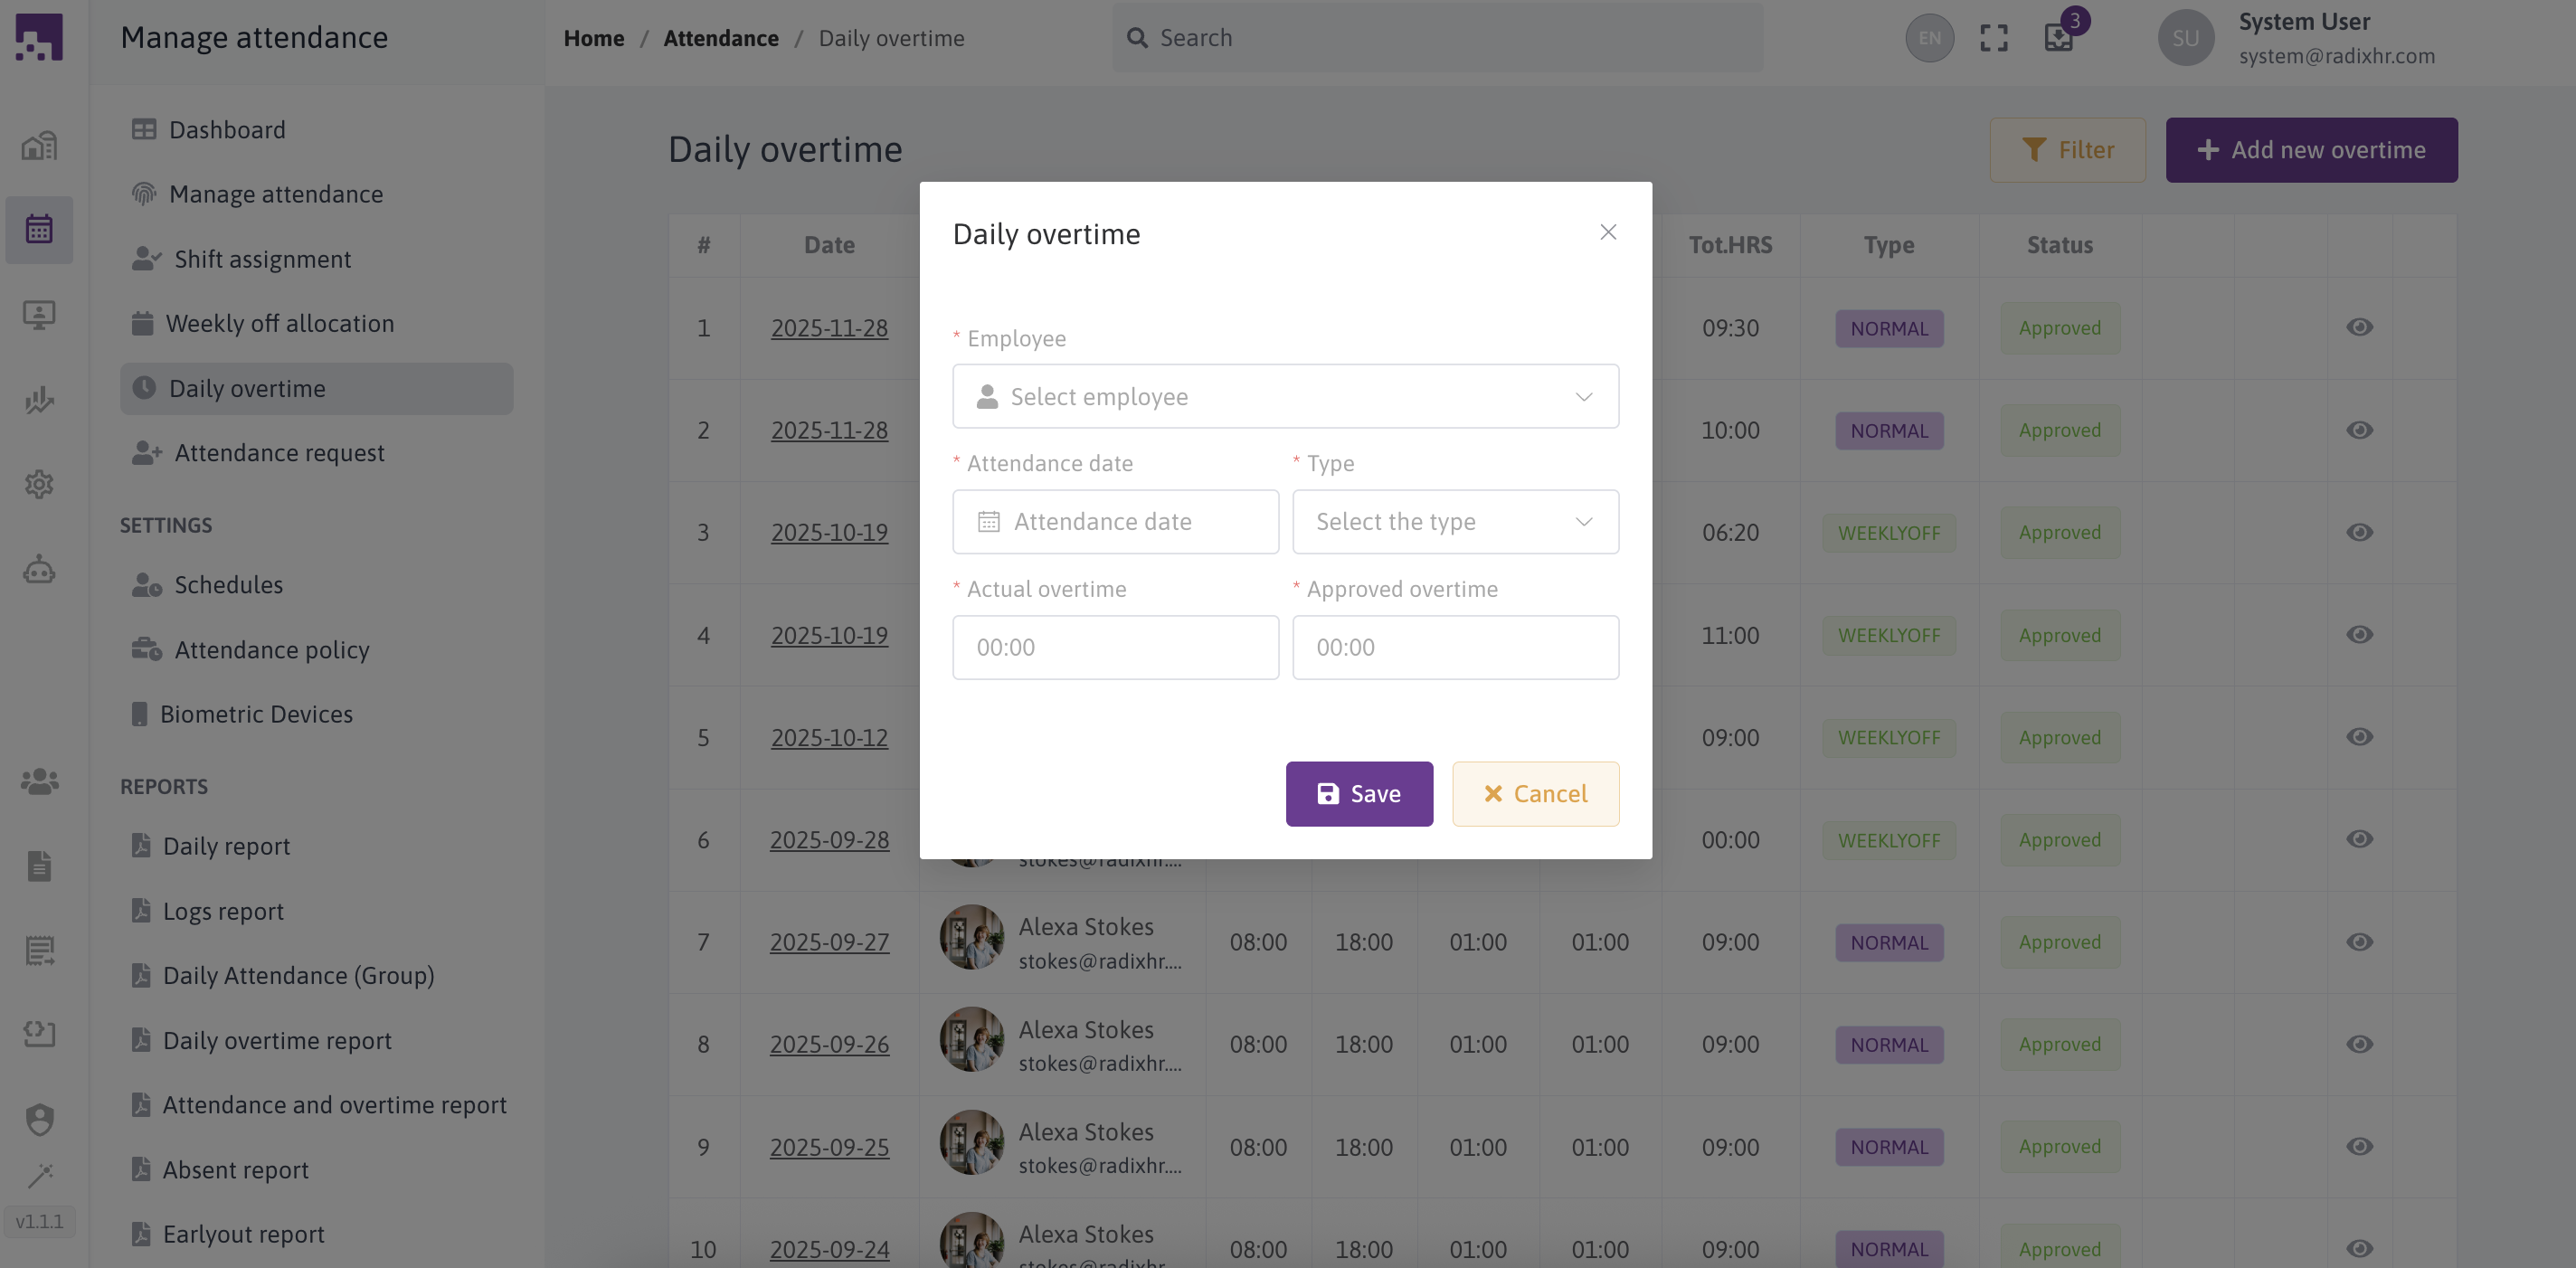Open the Select employee dropdown
The image size is (2576, 1268).
tap(1285, 397)
